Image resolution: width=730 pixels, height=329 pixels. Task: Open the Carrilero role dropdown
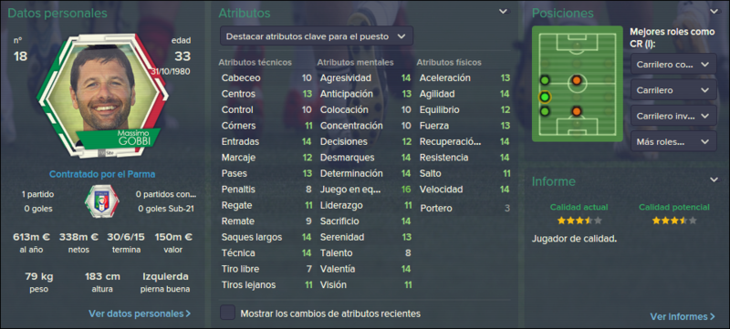tap(673, 90)
